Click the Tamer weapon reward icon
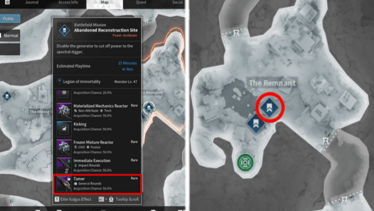Image resolution: width=374 pixels, height=211 pixels. (64, 184)
